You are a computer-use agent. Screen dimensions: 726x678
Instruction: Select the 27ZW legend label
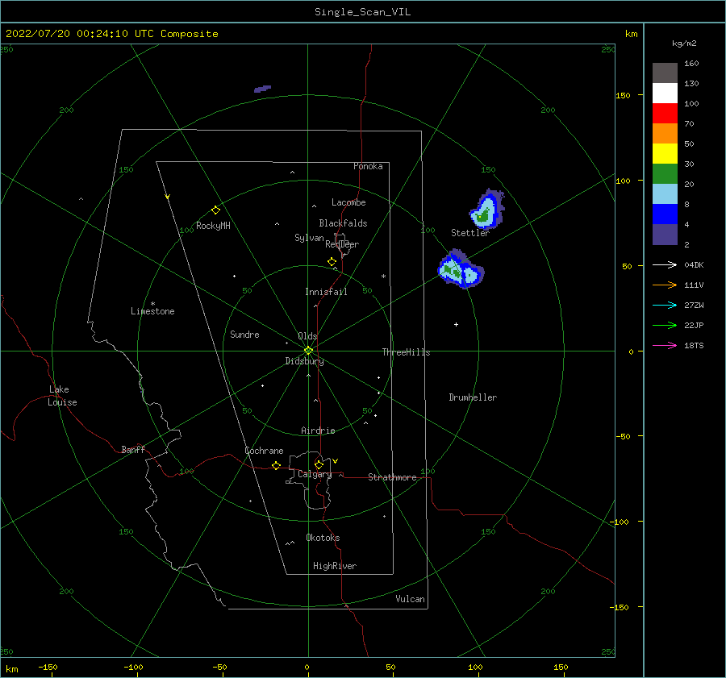click(694, 305)
